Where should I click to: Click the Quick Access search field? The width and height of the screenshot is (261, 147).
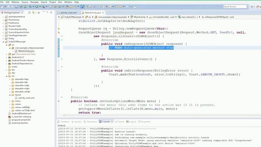235,7
